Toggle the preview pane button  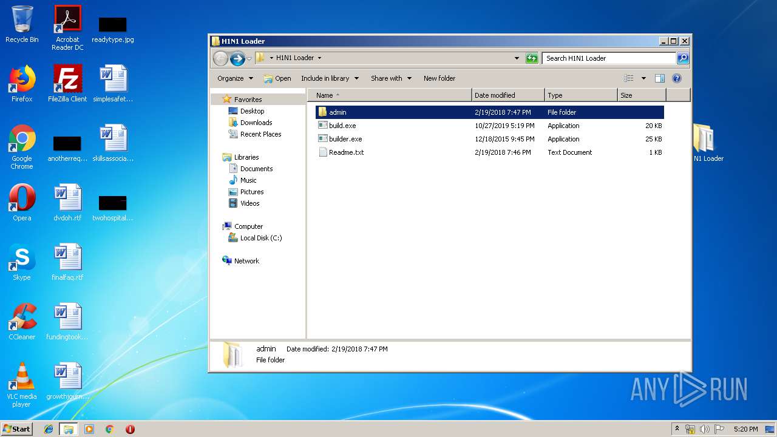click(660, 78)
